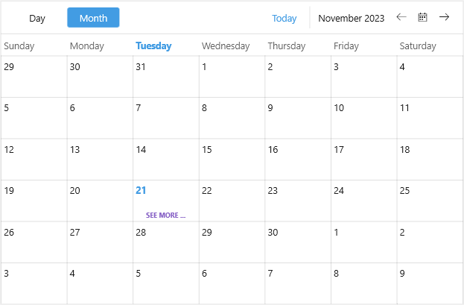Viewport: 464px width, 305px height.
Task: Select Wednesday November 1 cell
Action: pyautogui.click(x=232, y=77)
